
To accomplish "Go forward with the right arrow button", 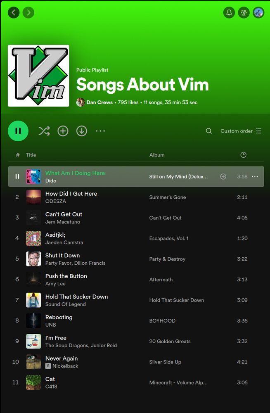I will coord(28,12).
